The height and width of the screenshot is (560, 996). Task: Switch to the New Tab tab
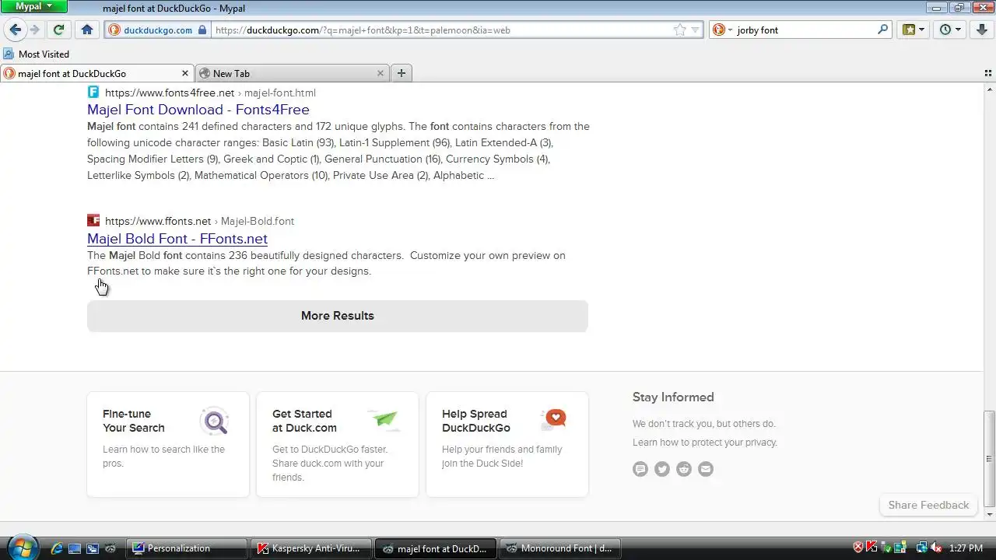293,73
